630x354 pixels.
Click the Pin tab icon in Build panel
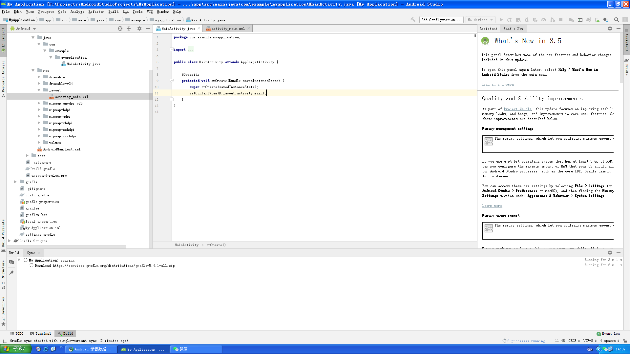(x=11, y=272)
